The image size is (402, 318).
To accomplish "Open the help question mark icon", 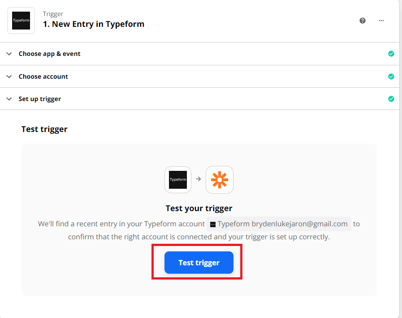I will tap(363, 21).
